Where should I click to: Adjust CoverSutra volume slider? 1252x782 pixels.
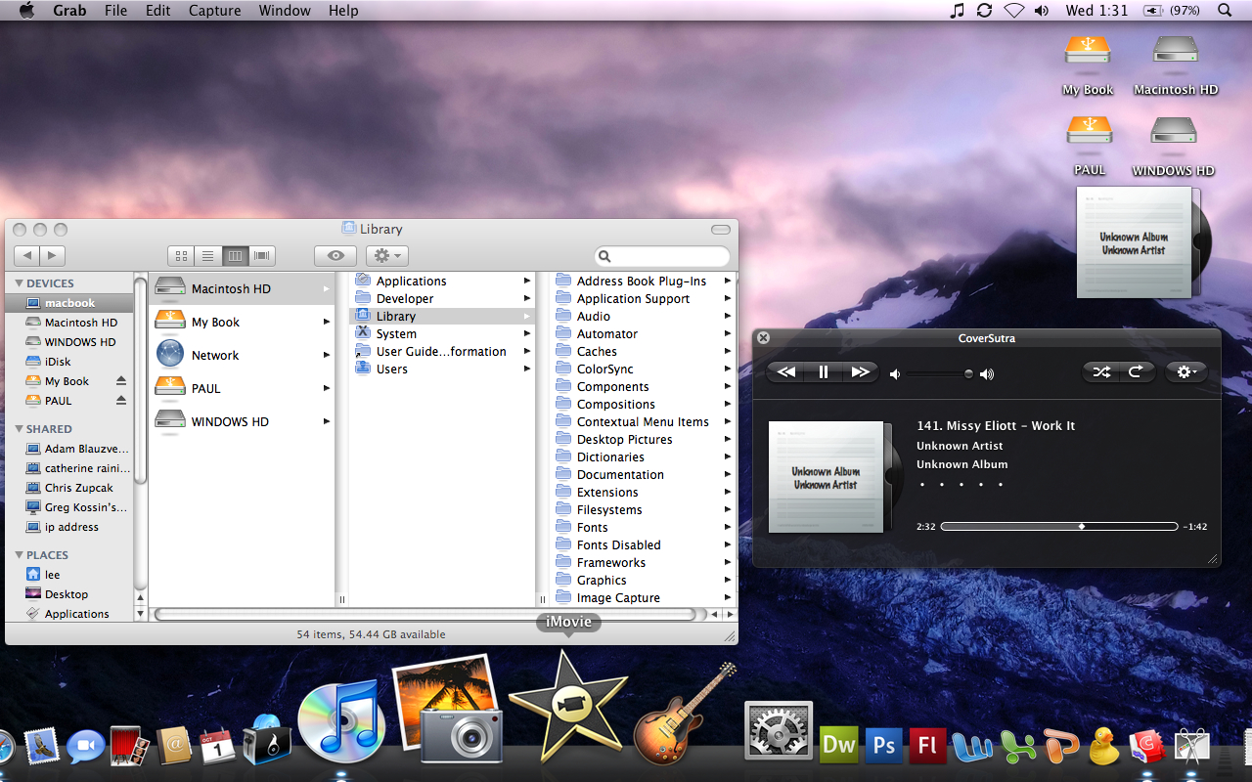click(940, 373)
